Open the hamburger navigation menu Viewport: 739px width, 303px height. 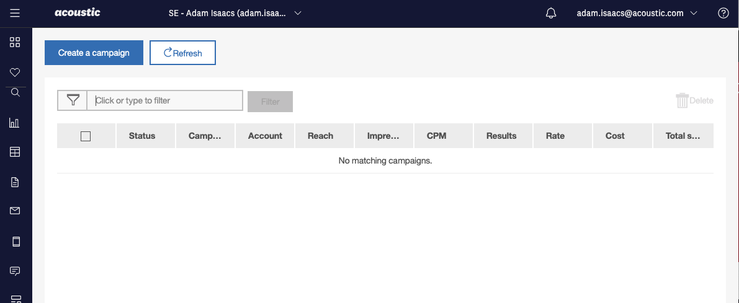point(16,13)
